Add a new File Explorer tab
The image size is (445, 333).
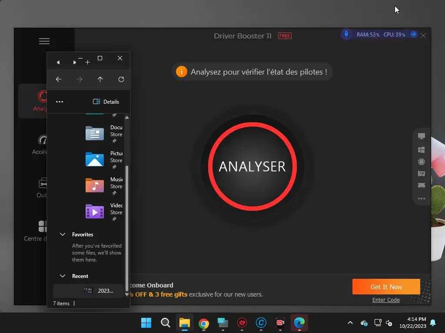click(x=88, y=62)
